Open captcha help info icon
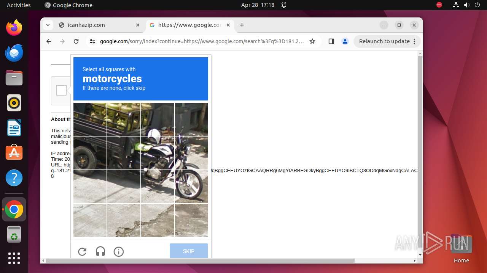This screenshot has height=273, width=487. pyautogui.click(x=119, y=251)
